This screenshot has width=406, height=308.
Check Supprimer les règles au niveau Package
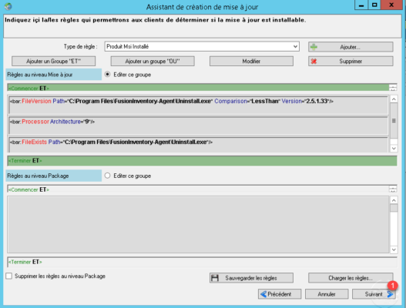pos(9,276)
